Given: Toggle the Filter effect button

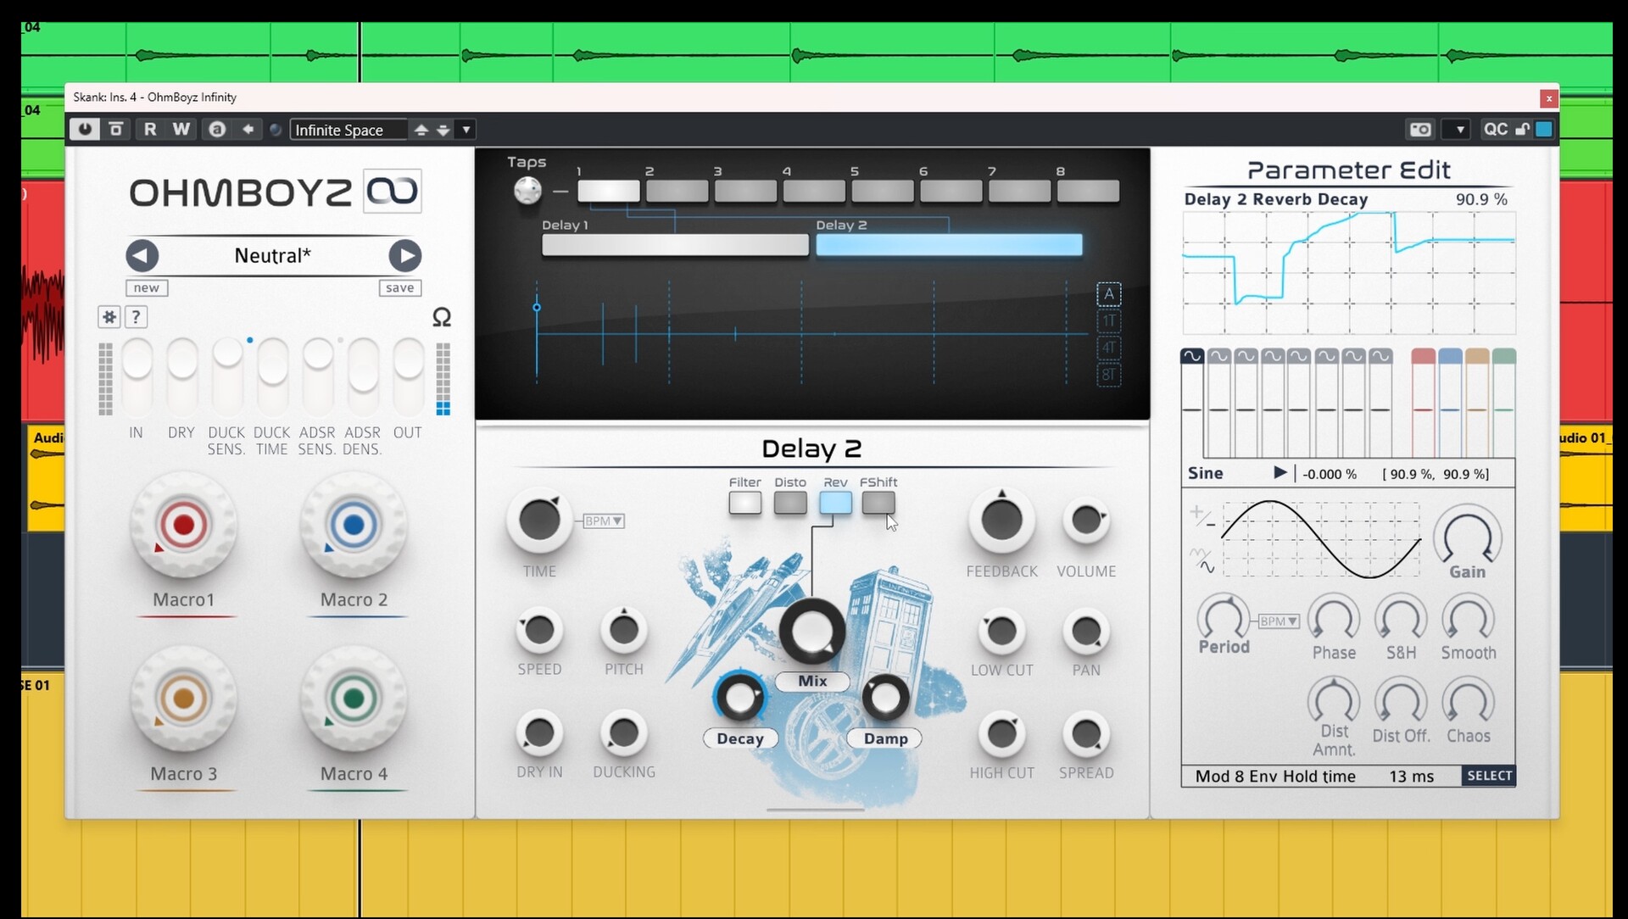Looking at the screenshot, I should click(x=744, y=503).
